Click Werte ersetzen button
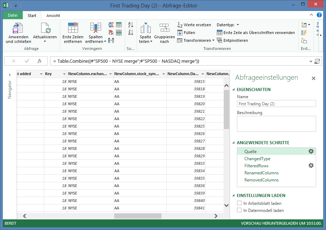This screenshot has width=326, height=230. (194, 25)
